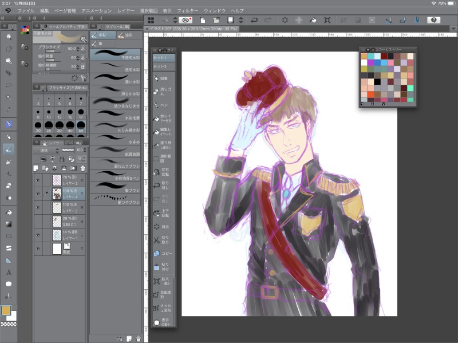Open tool property settings wrench icon
This screenshot has width=458, height=343.
coord(84,78)
